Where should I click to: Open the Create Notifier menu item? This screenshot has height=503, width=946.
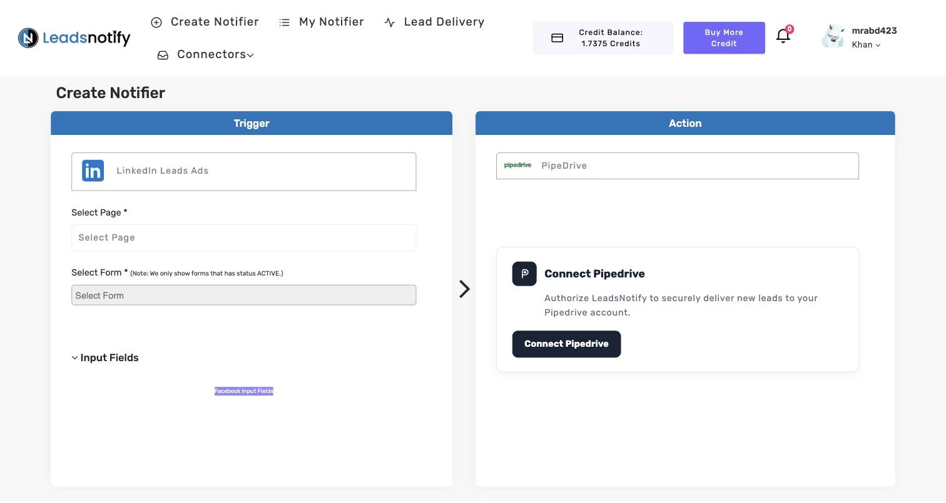tap(215, 22)
